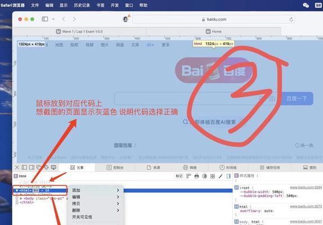This screenshot has height=225, width=323.
Task: Click the purple icon beside 样式属性
Action: coord(236,175)
